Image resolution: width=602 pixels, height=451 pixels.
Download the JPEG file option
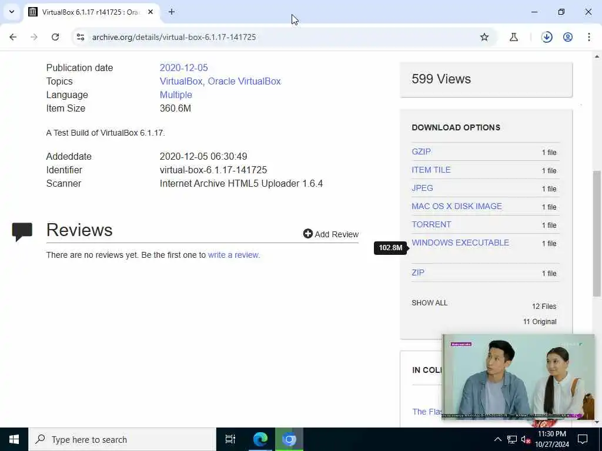pyautogui.click(x=422, y=188)
